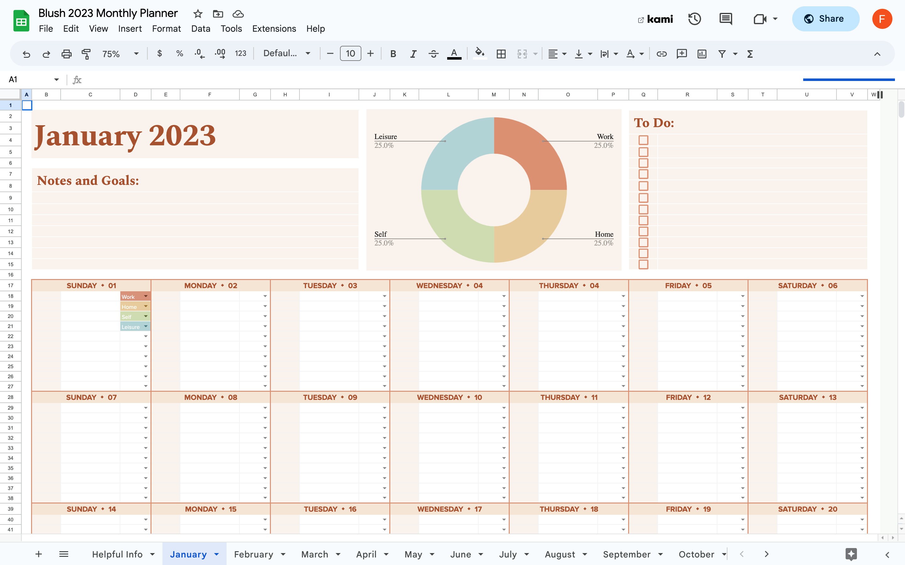
Task: Choose a text color
Action: click(x=454, y=53)
